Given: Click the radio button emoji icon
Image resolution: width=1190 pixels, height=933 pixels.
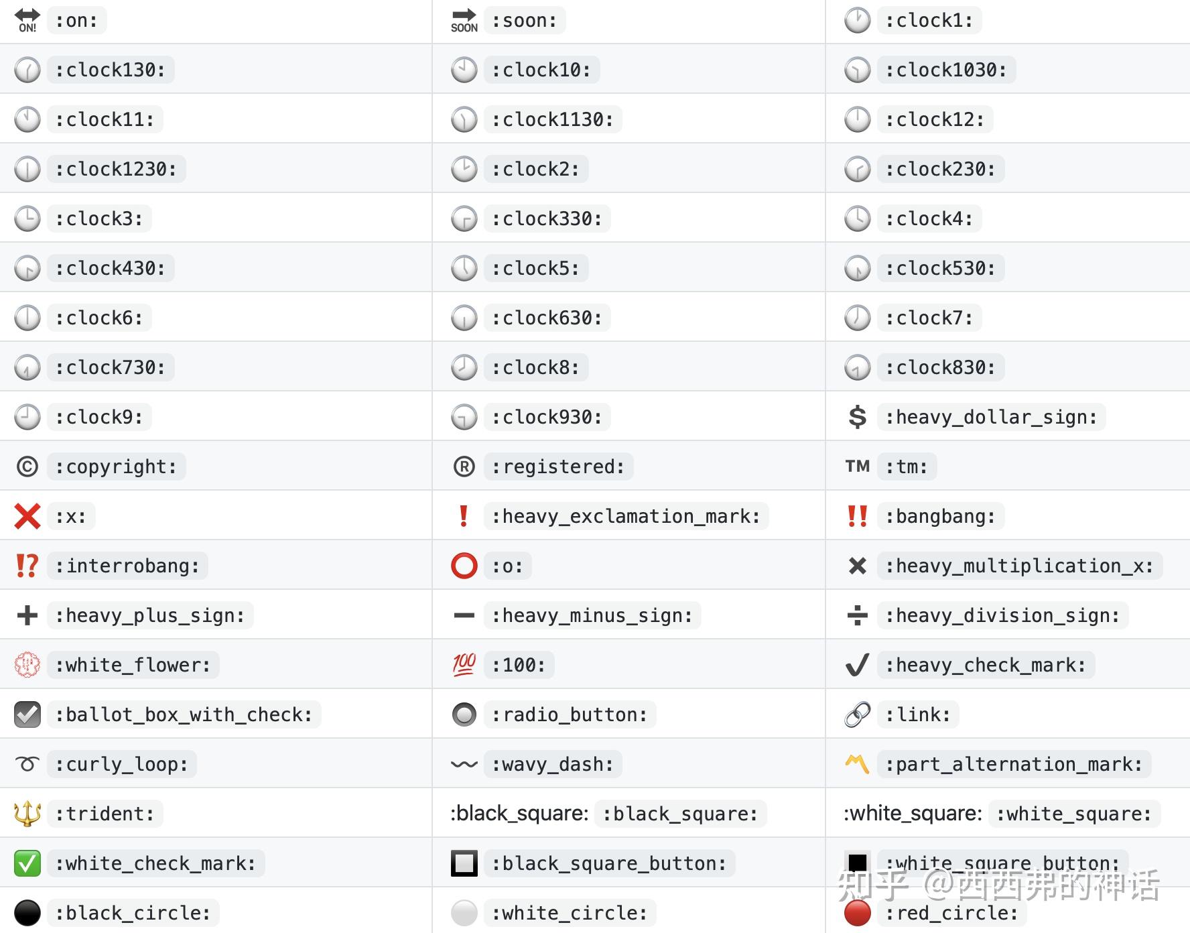Looking at the screenshot, I should pos(464,714).
